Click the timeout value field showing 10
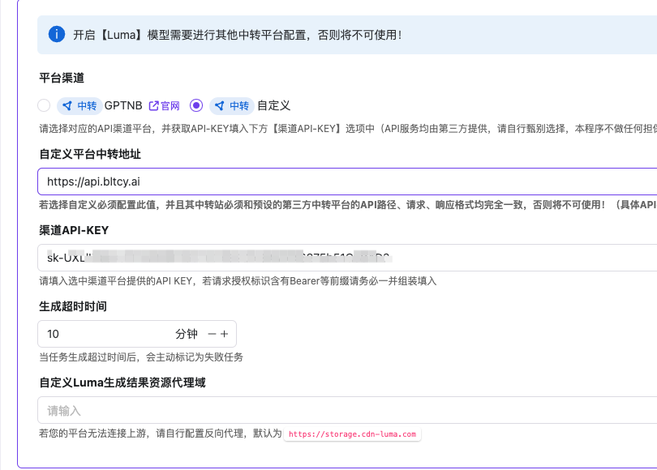This screenshot has width=657, height=470. point(105,334)
